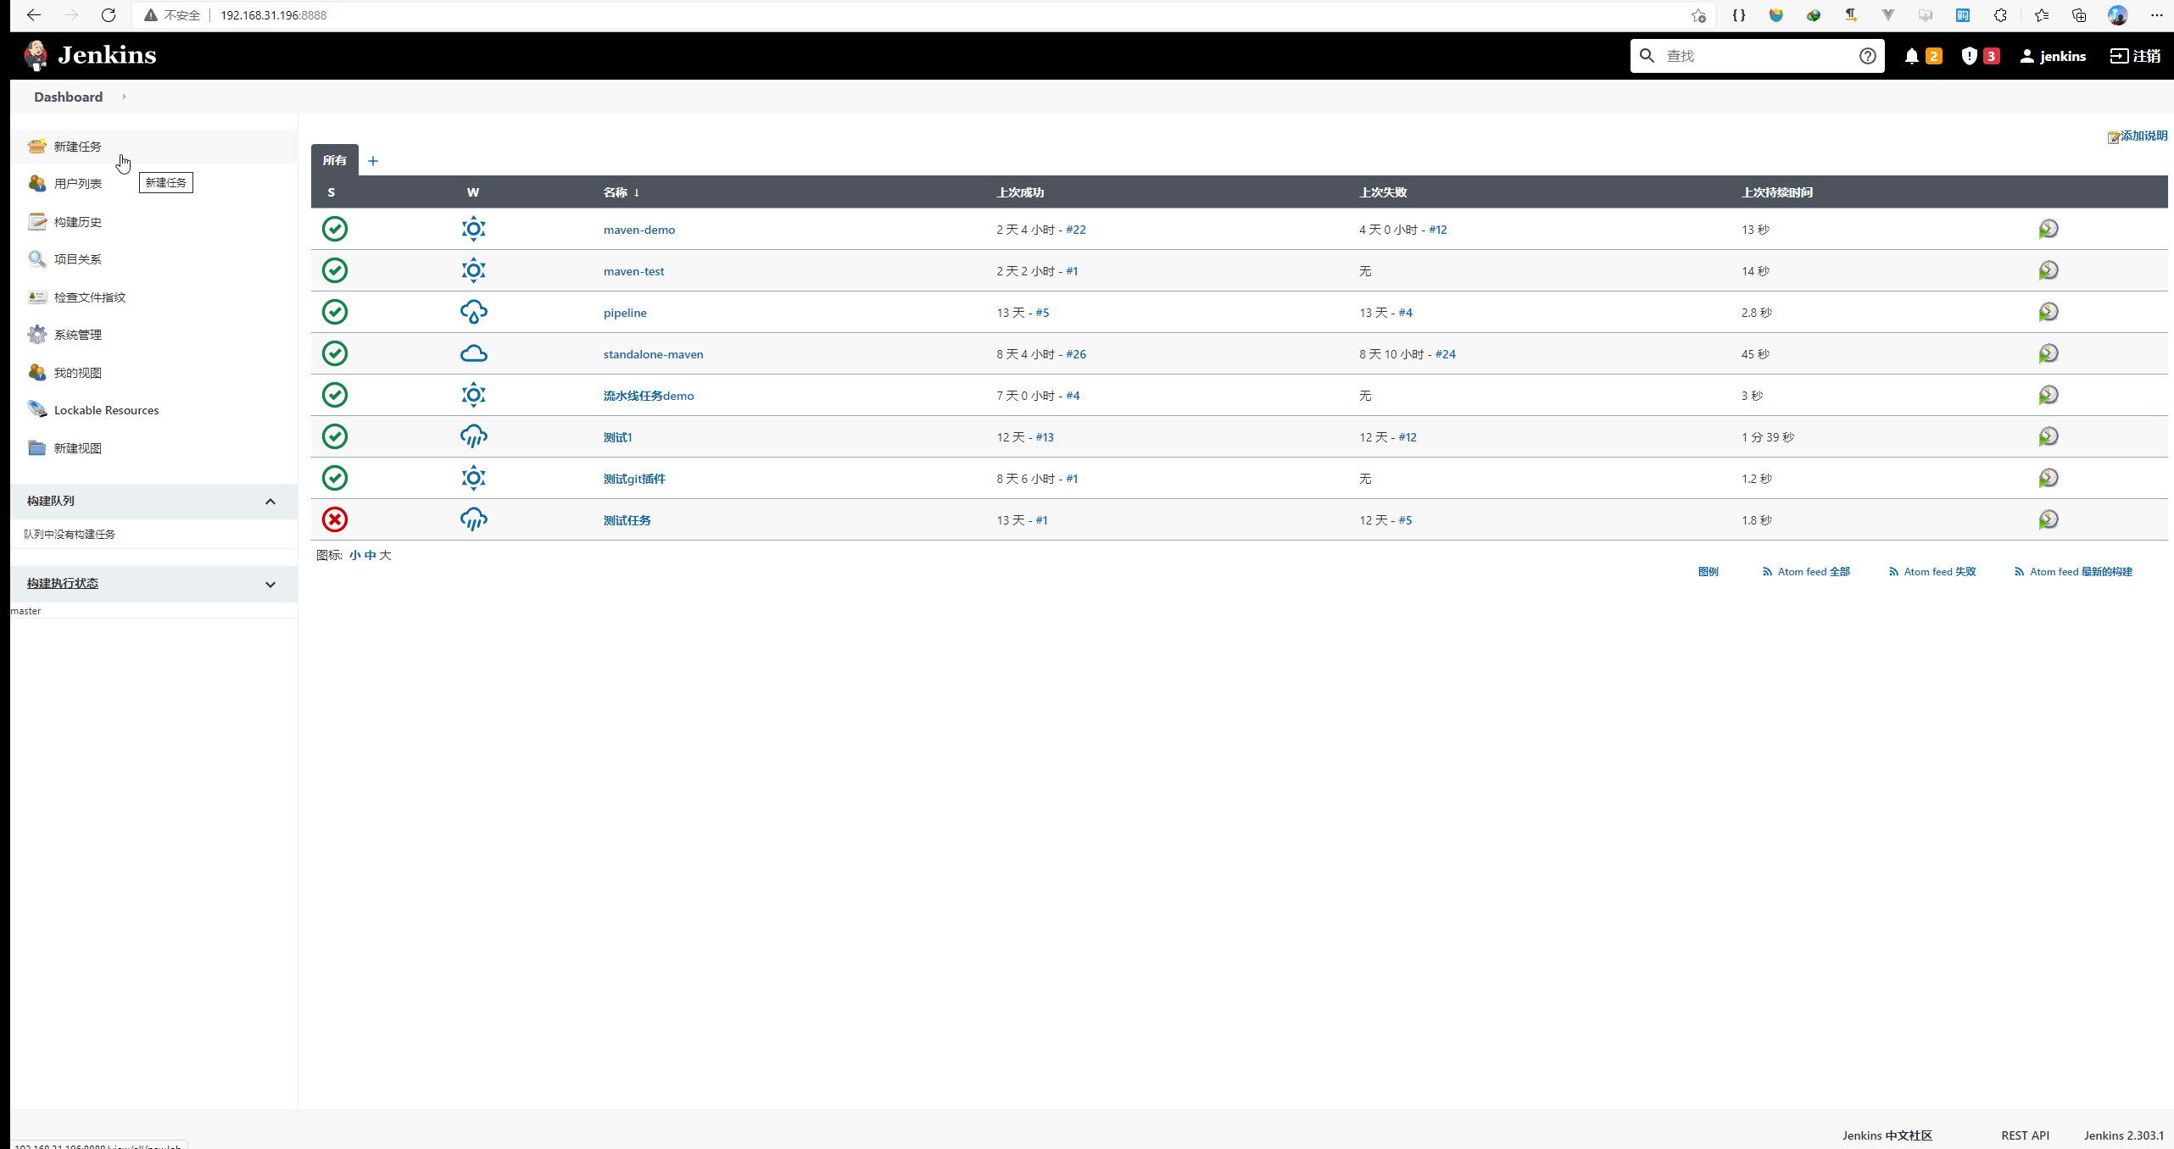Open the security warnings shield icon
The image size is (2174, 1149).
point(1969,56)
